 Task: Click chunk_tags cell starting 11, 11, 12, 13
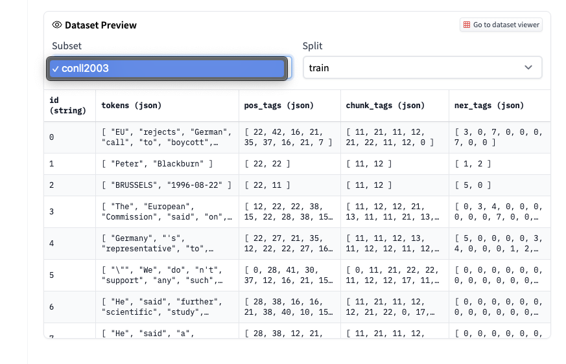(x=395, y=244)
